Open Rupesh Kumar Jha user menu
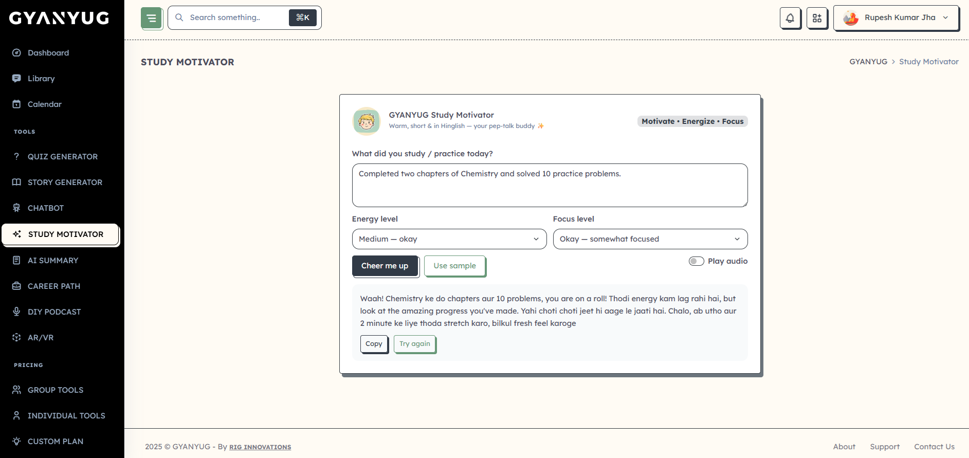969x458 pixels. coord(896,18)
